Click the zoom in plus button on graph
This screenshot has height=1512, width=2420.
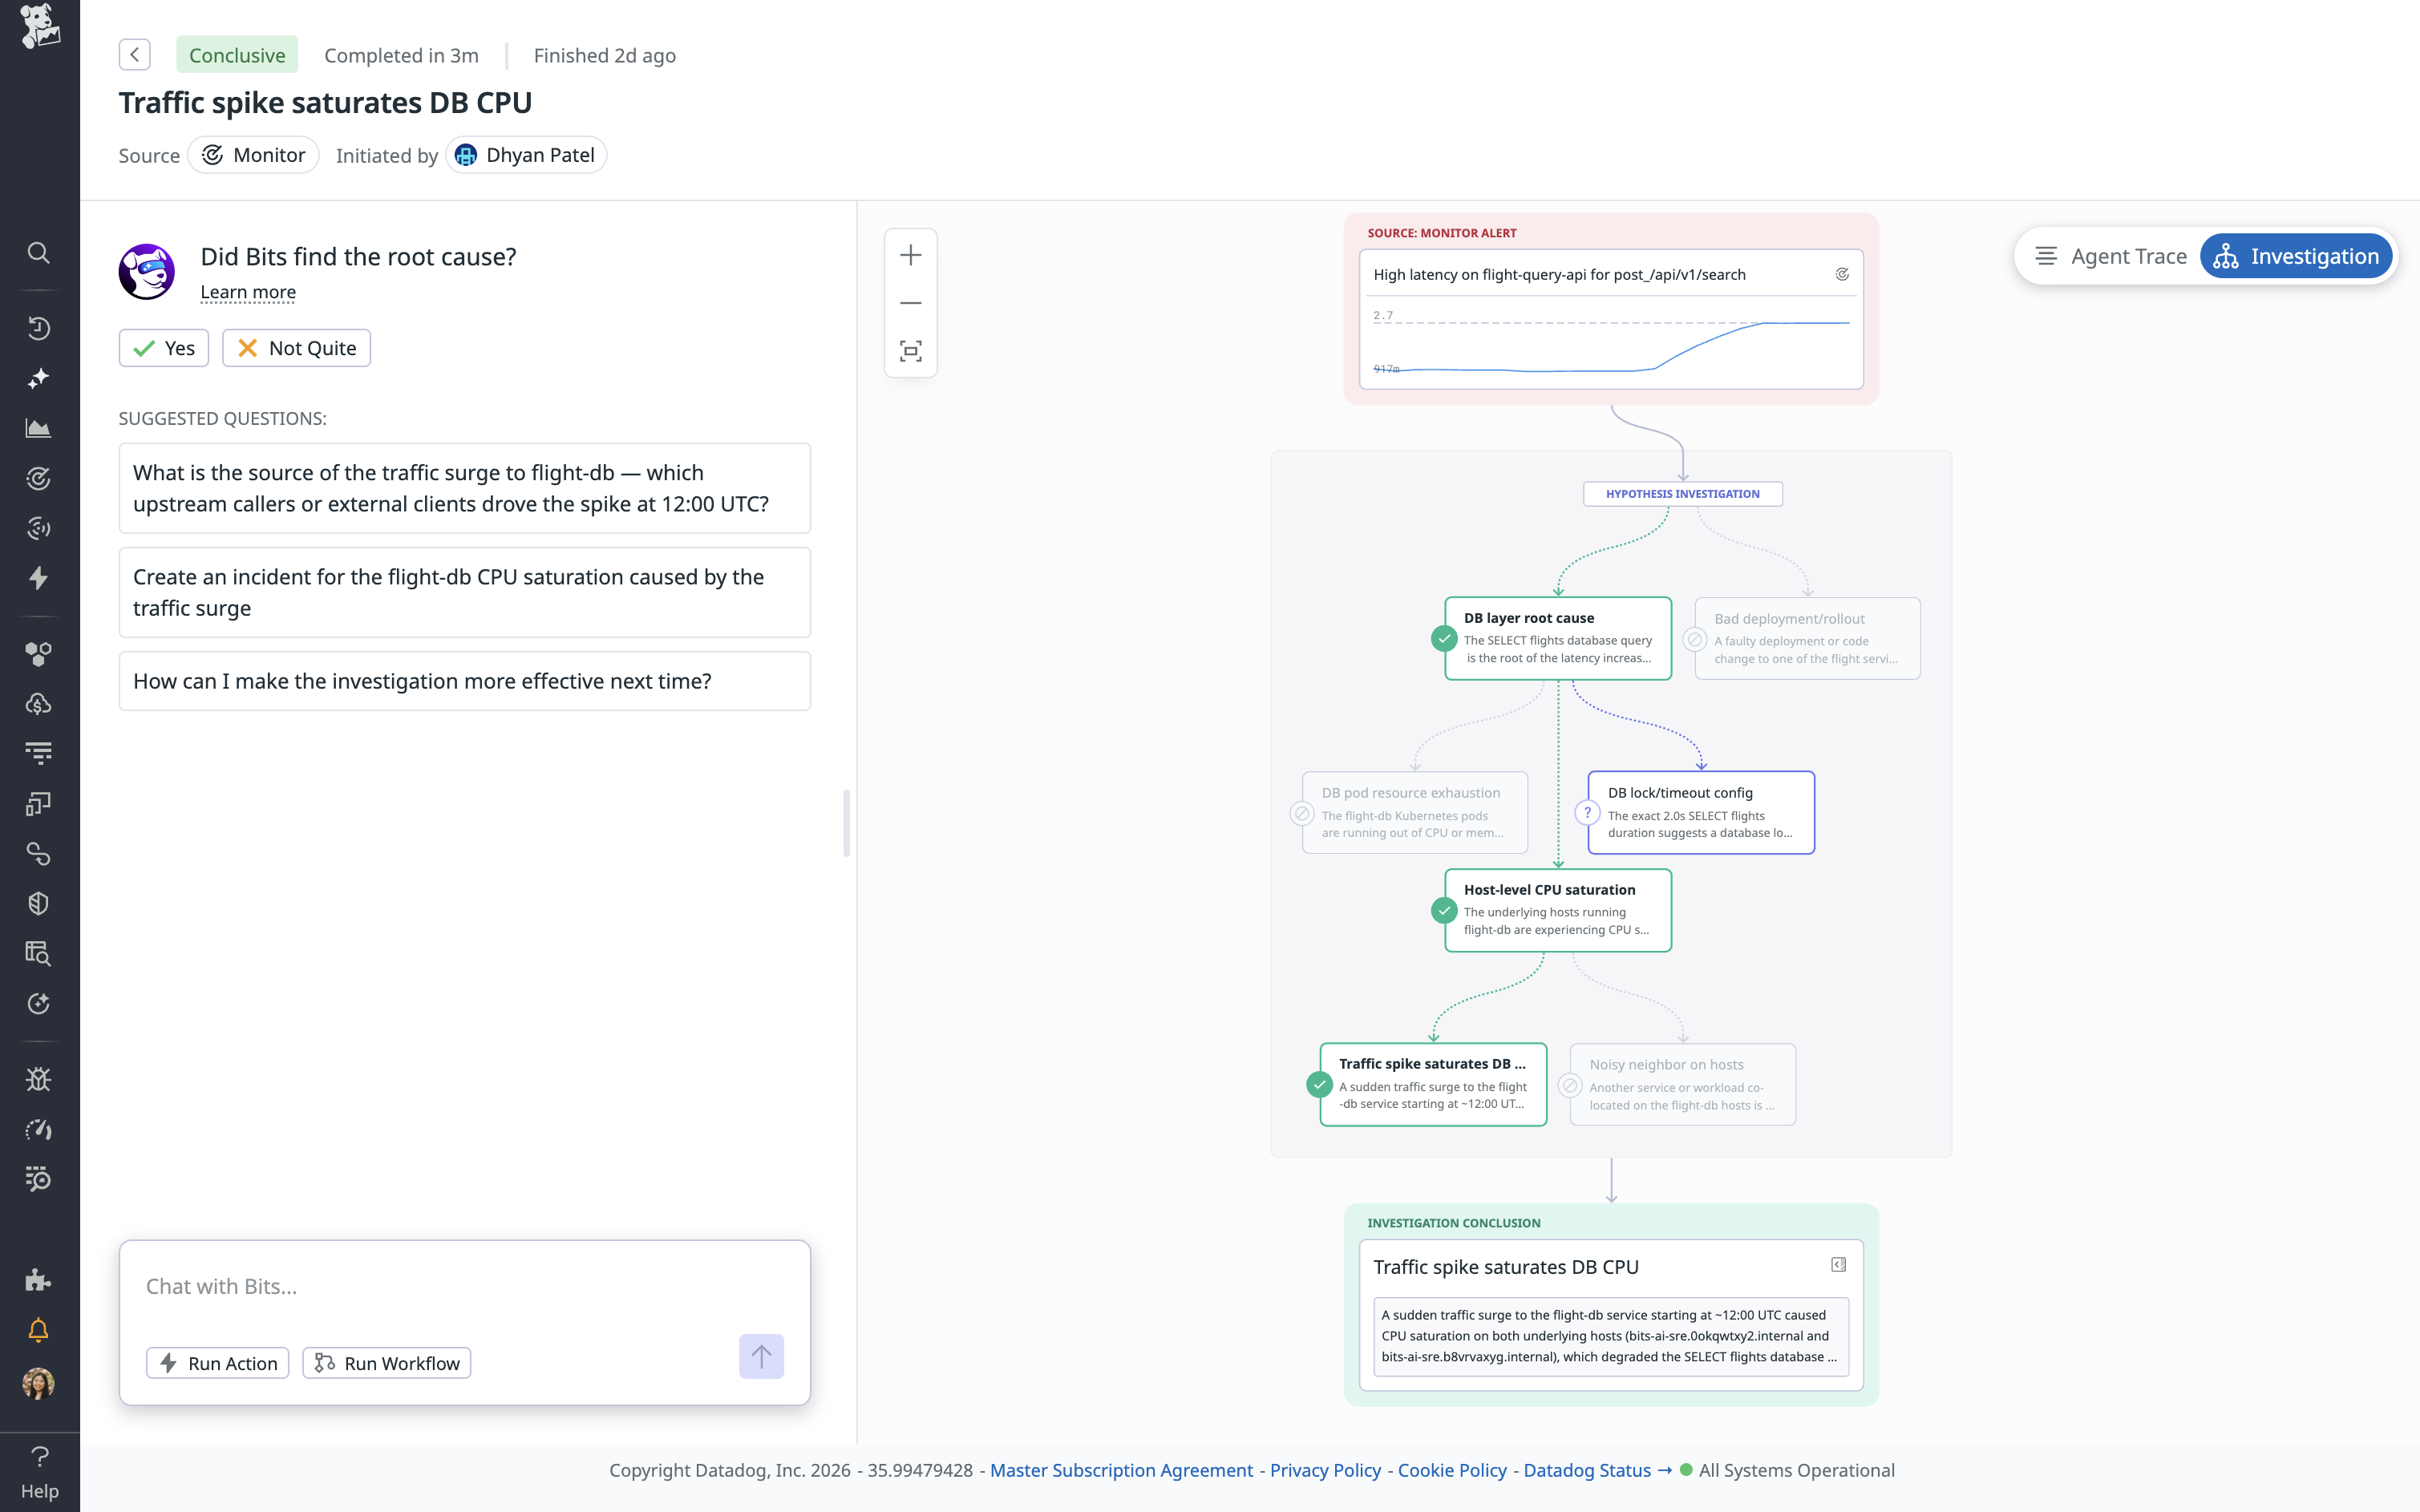click(910, 255)
